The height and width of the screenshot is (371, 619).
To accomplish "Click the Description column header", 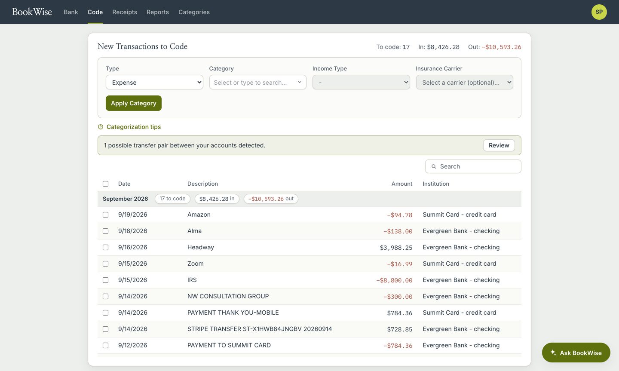I will [x=202, y=184].
